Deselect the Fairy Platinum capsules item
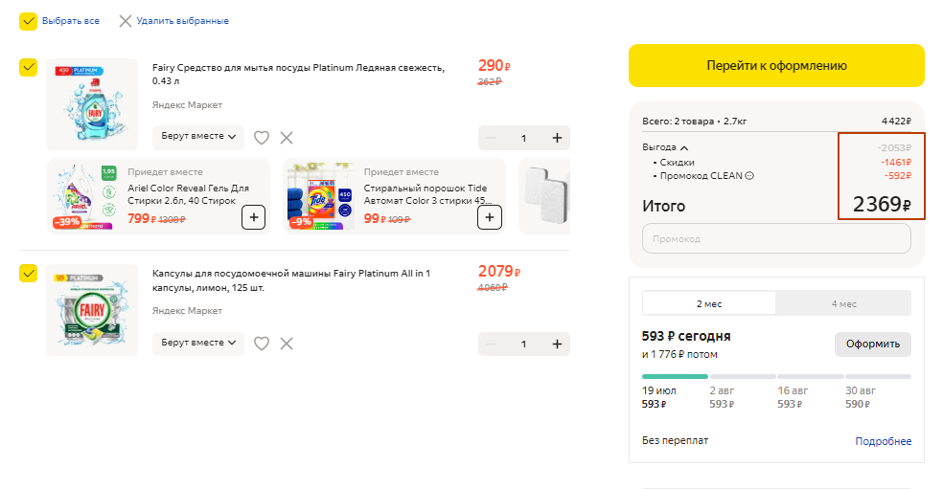 click(29, 274)
